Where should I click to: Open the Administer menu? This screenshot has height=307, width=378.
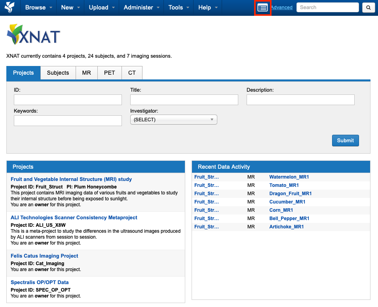[142, 8]
